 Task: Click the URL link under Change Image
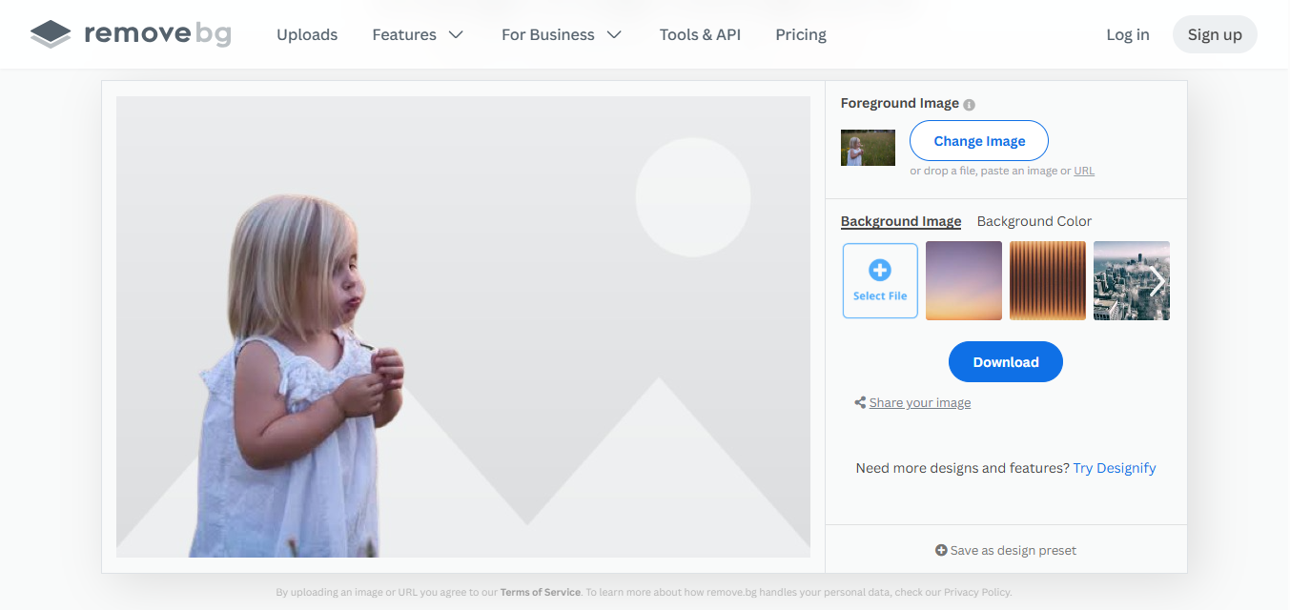point(1084,172)
